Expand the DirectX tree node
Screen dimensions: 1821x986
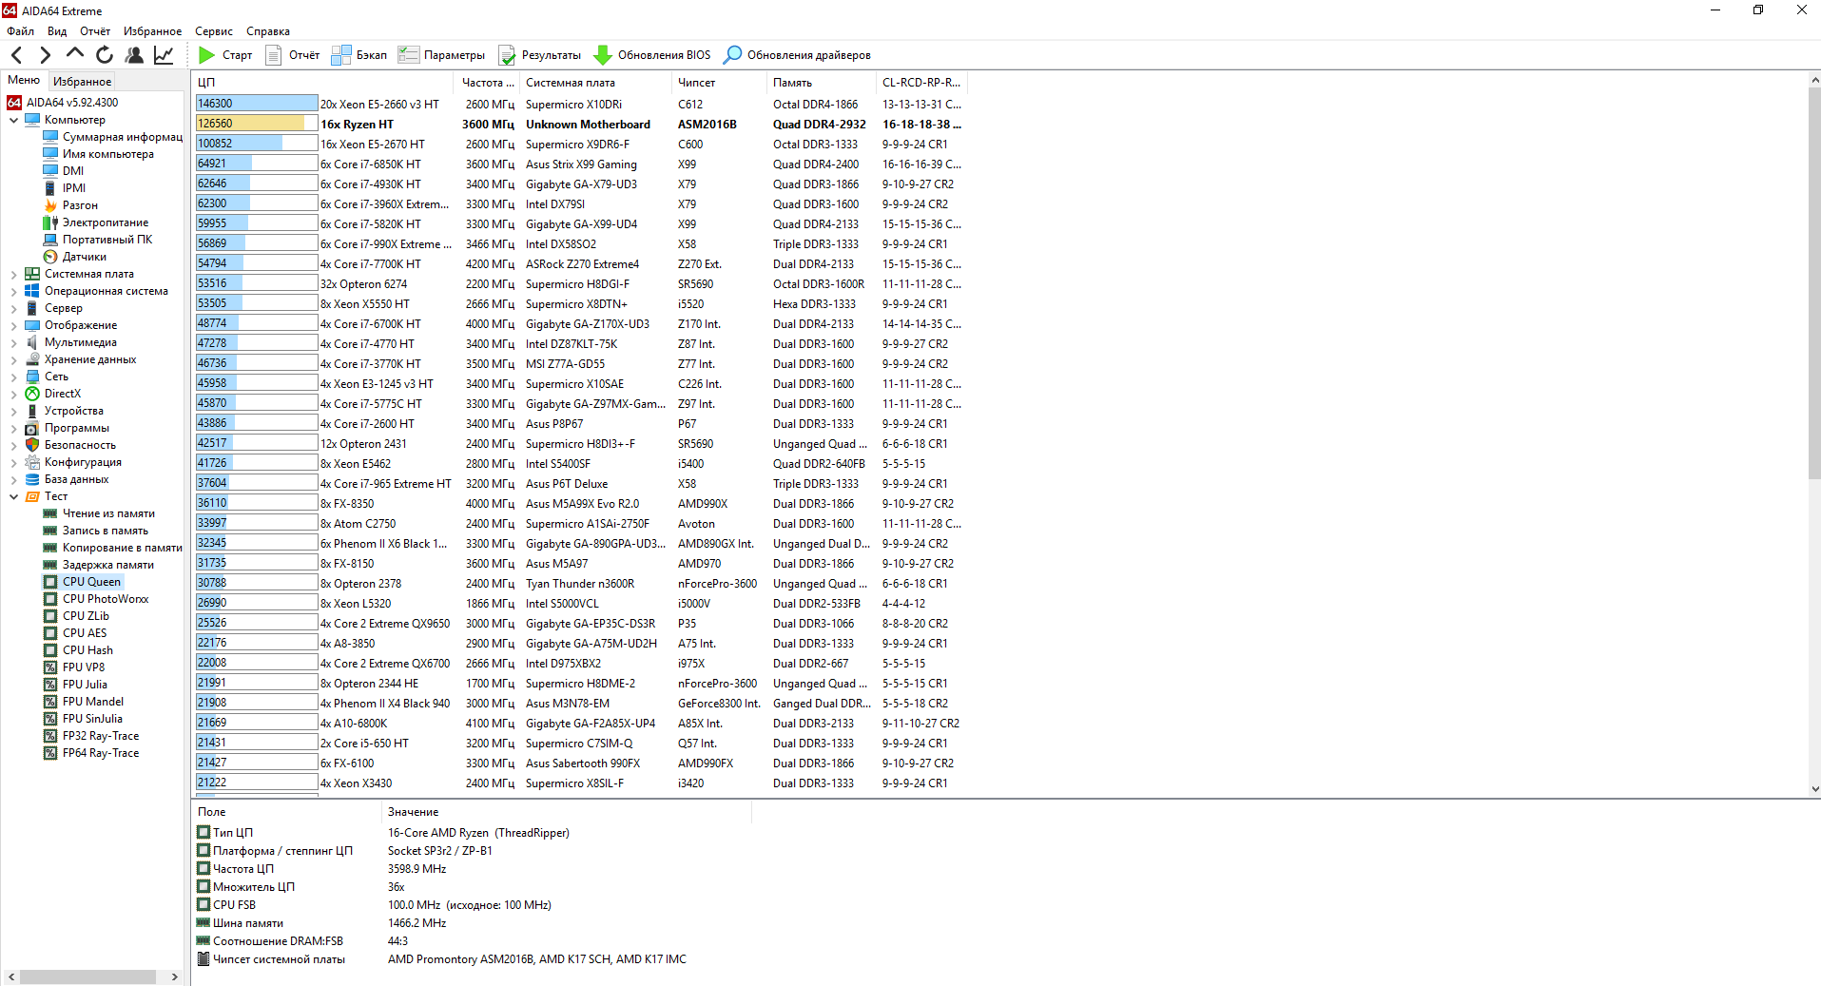point(13,394)
